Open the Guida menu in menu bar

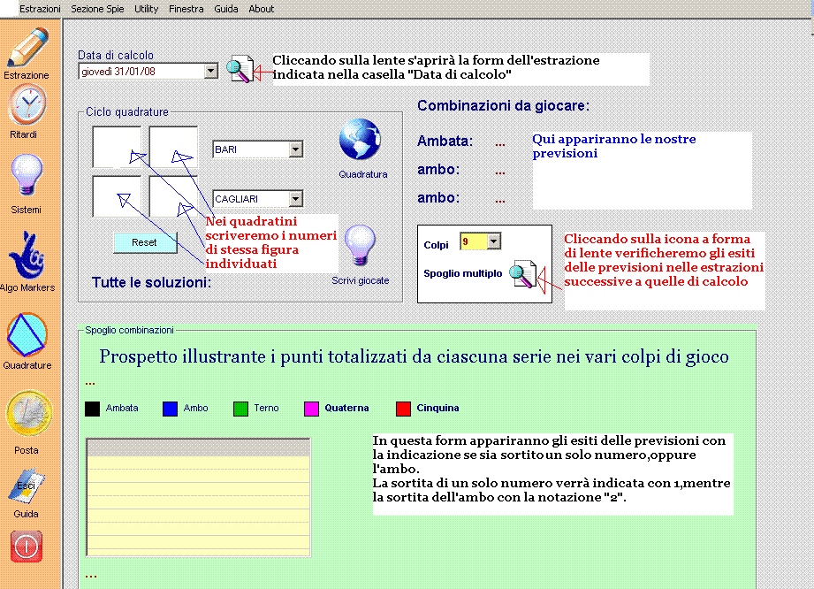point(226,9)
